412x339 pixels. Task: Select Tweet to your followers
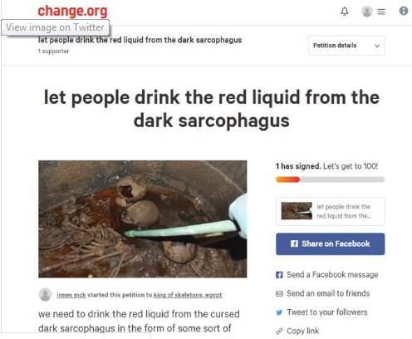327,312
